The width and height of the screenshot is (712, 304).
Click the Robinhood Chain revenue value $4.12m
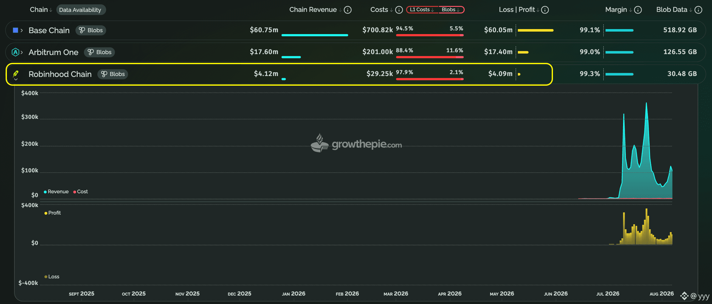point(266,74)
